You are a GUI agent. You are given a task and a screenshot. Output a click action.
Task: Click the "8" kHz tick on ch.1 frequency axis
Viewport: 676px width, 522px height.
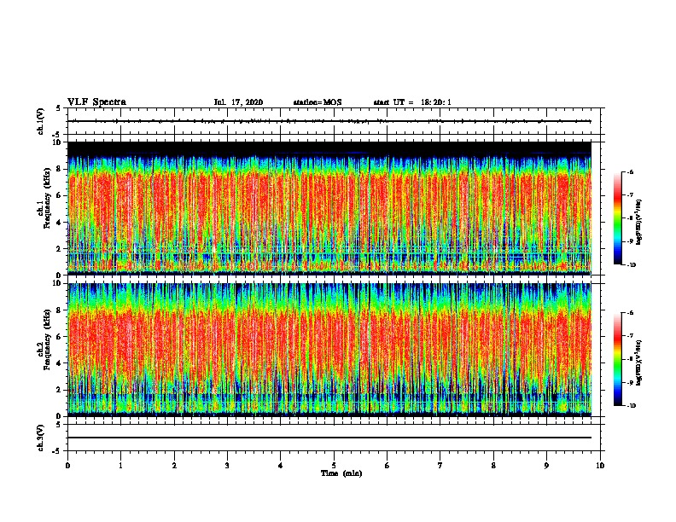coord(59,169)
